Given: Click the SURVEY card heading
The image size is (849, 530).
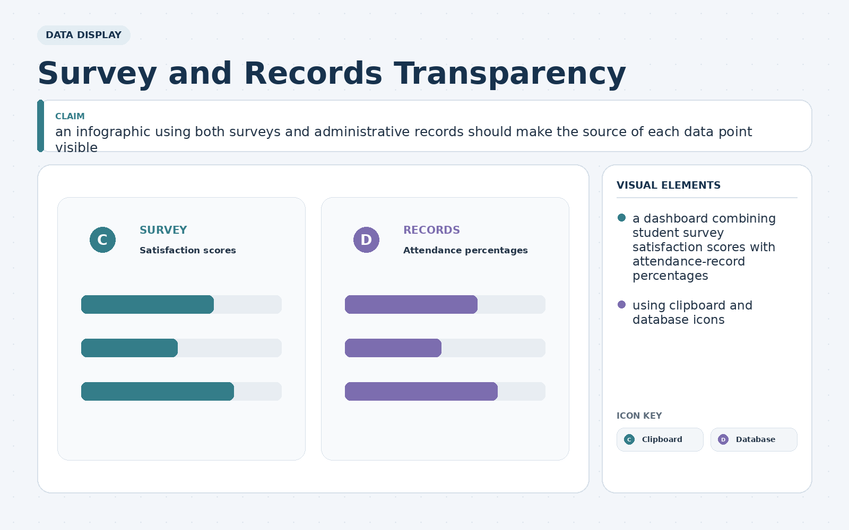Looking at the screenshot, I should pyautogui.click(x=163, y=230).
